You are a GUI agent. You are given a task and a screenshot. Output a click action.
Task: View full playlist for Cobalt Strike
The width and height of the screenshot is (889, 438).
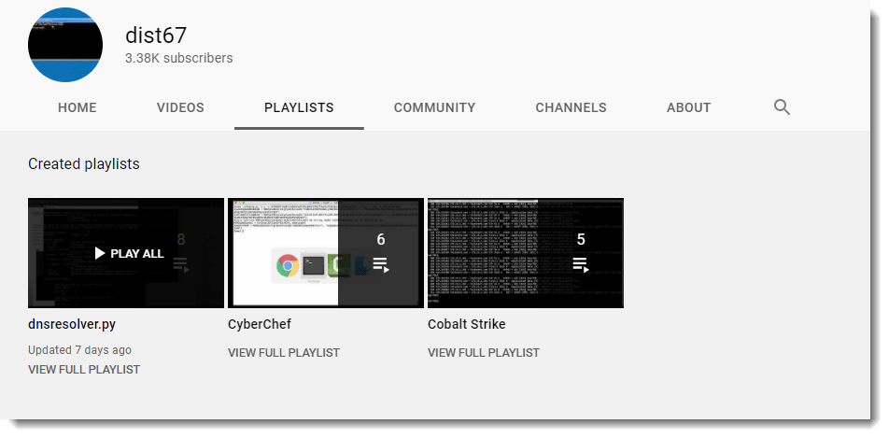click(484, 353)
